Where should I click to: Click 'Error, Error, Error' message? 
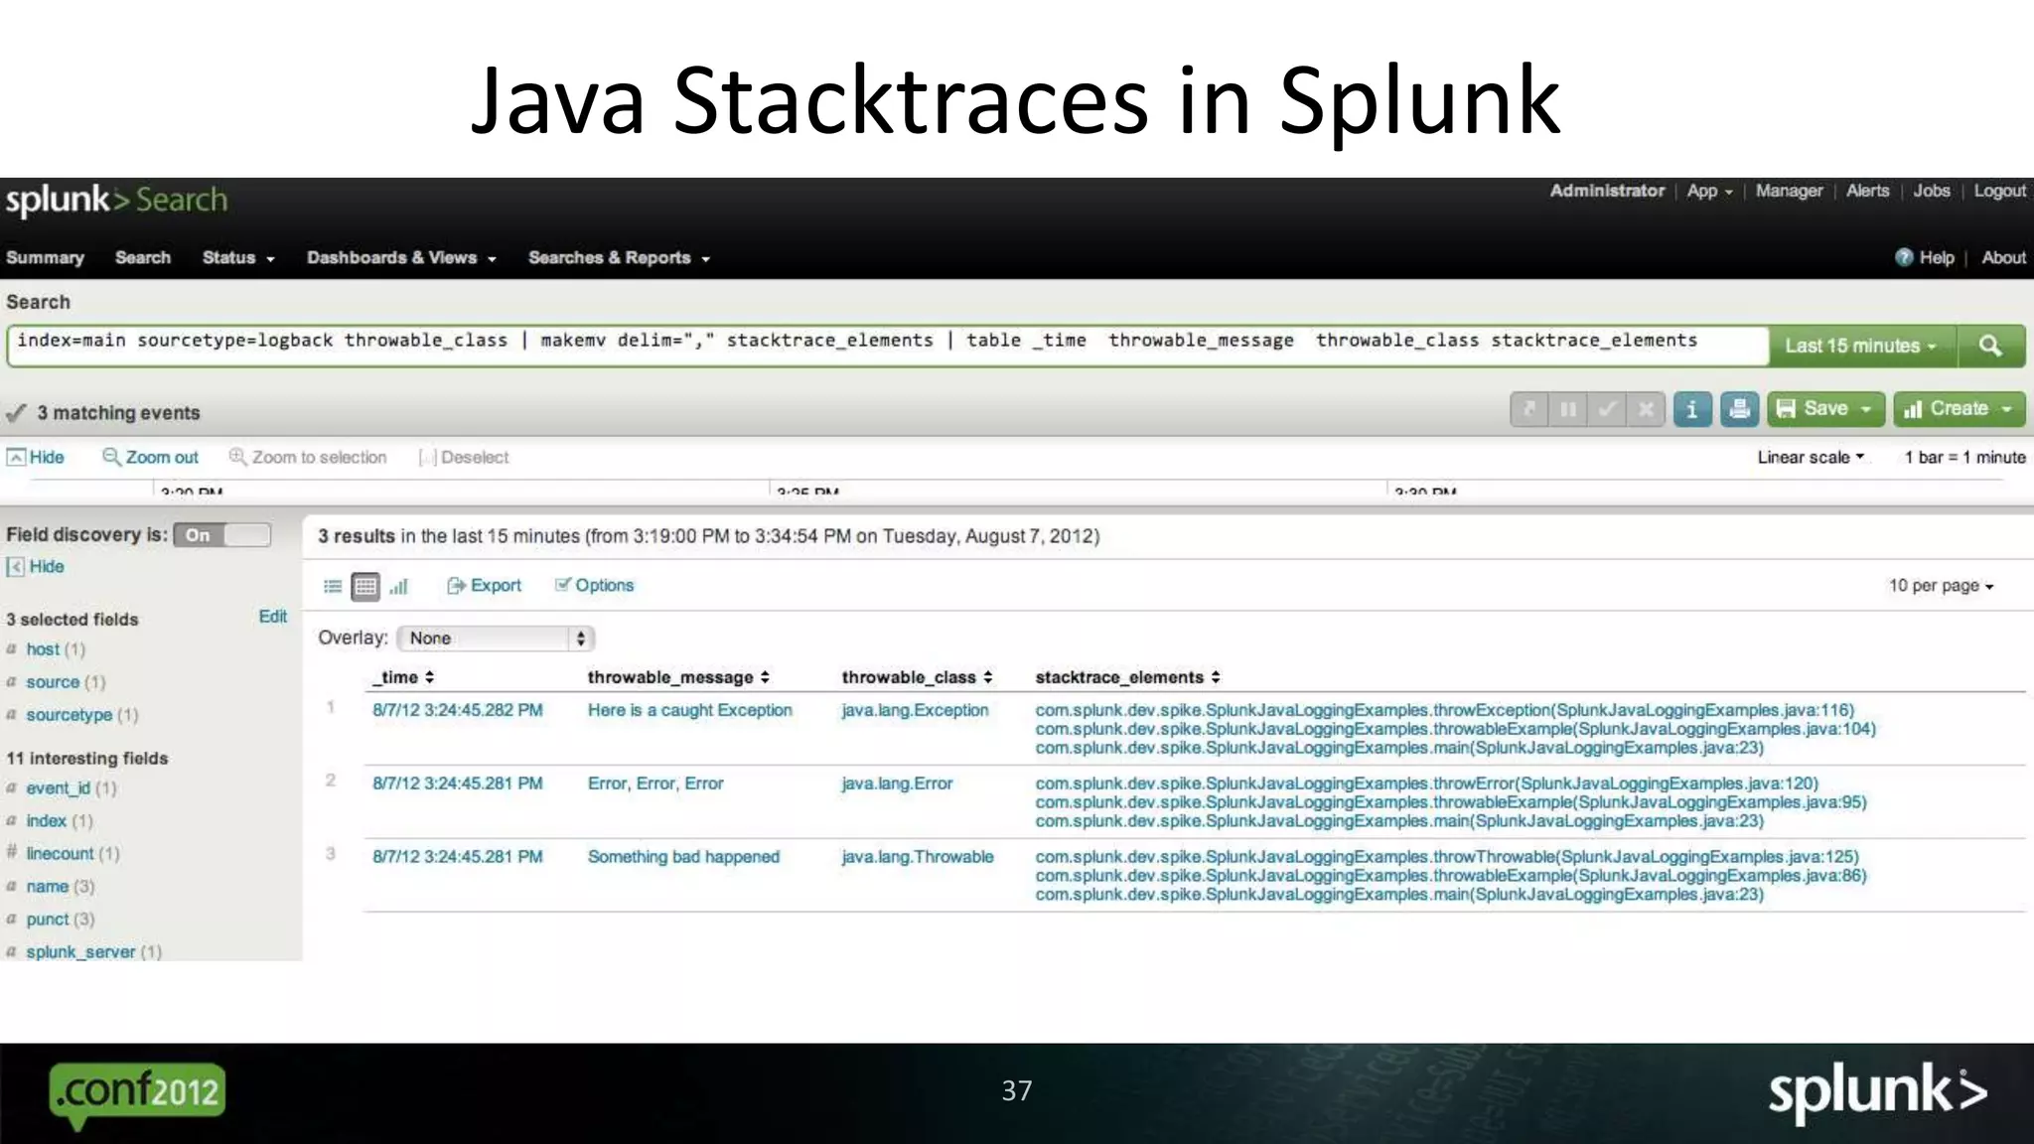pyautogui.click(x=655, y=784)
